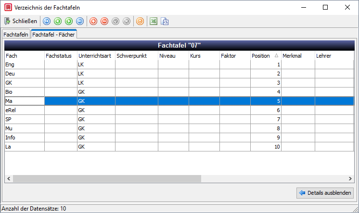The image size is (359, 213).
Task: Minimize the Verzeichnis der Fachtafeln window
Action: (304, 7)
